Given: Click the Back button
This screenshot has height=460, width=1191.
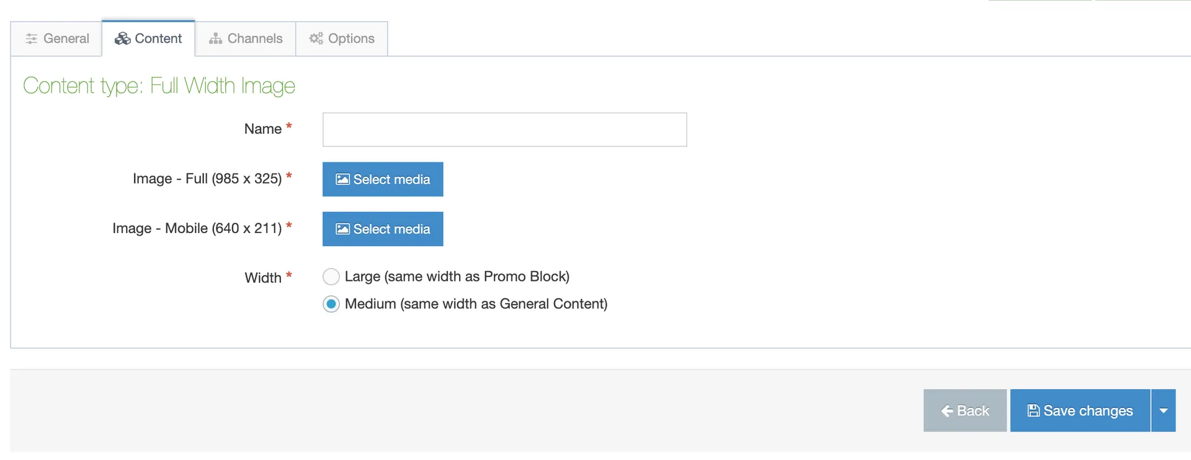Looking at the screenshot, I should pyautogui.click(x=965, y=410).
